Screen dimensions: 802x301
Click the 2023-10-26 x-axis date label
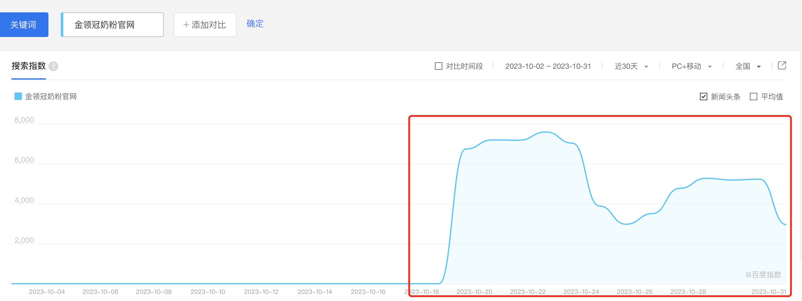(x=635, y=292)
